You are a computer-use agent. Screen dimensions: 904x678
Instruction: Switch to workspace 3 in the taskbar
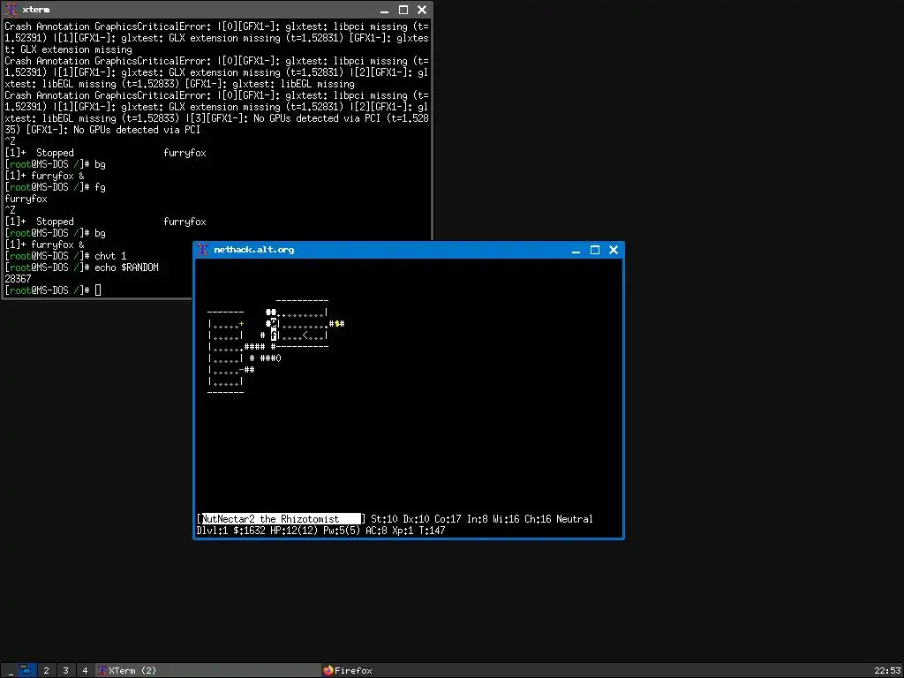(x=65, y=671)
